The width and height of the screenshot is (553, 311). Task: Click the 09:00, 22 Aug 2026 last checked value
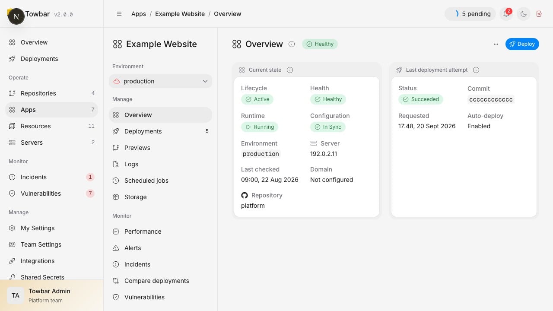tap(270, 180)
